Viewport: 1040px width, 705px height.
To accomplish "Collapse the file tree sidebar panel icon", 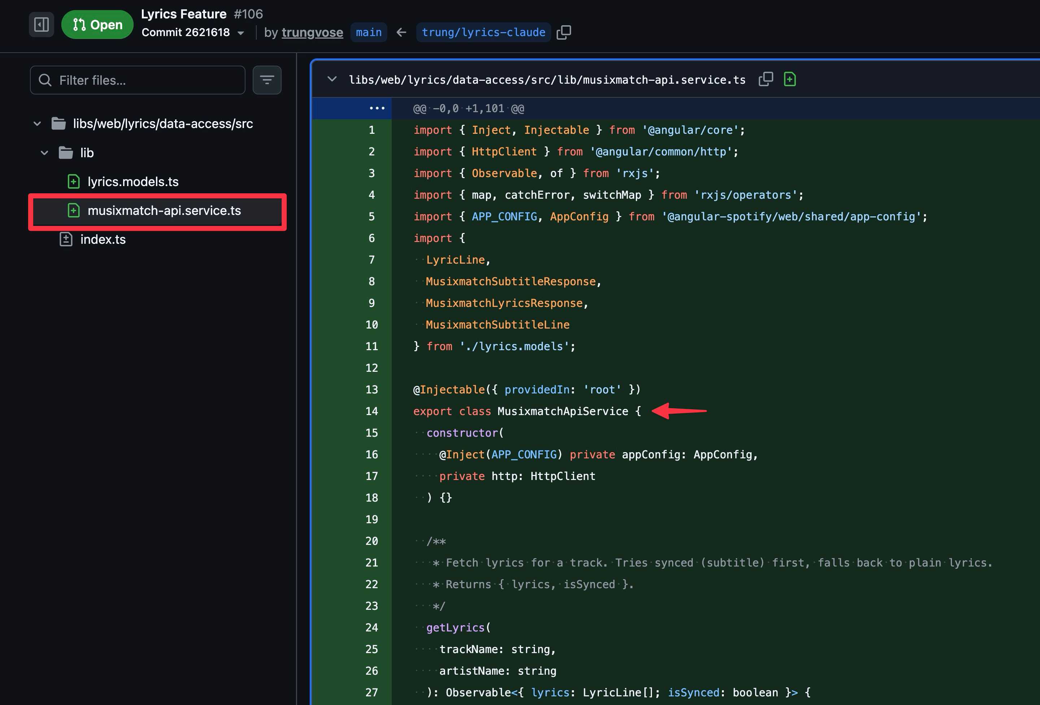I will pos(41,24).
